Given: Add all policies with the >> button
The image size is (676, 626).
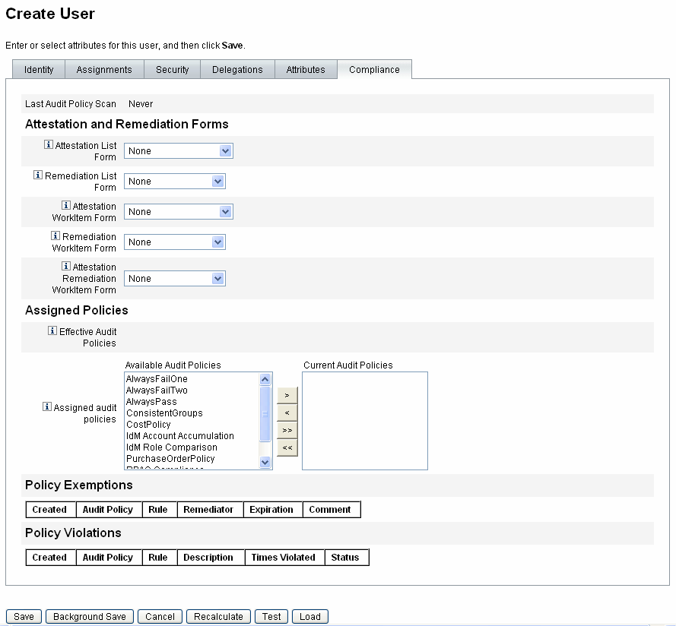Looking at the screenshot, I should coord(287,430).
